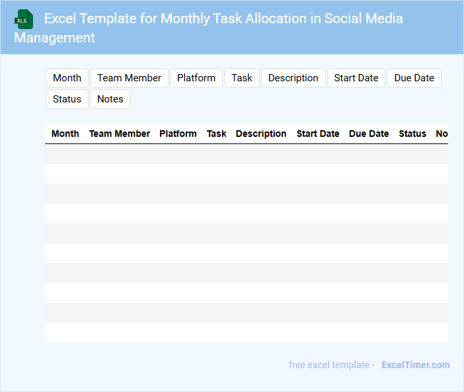Click the green XLS file icon
The height and width of the screenshot is (392, 464).
[24, 19]
